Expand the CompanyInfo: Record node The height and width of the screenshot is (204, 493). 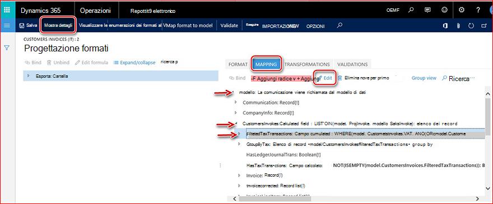(x=236, y=112)
